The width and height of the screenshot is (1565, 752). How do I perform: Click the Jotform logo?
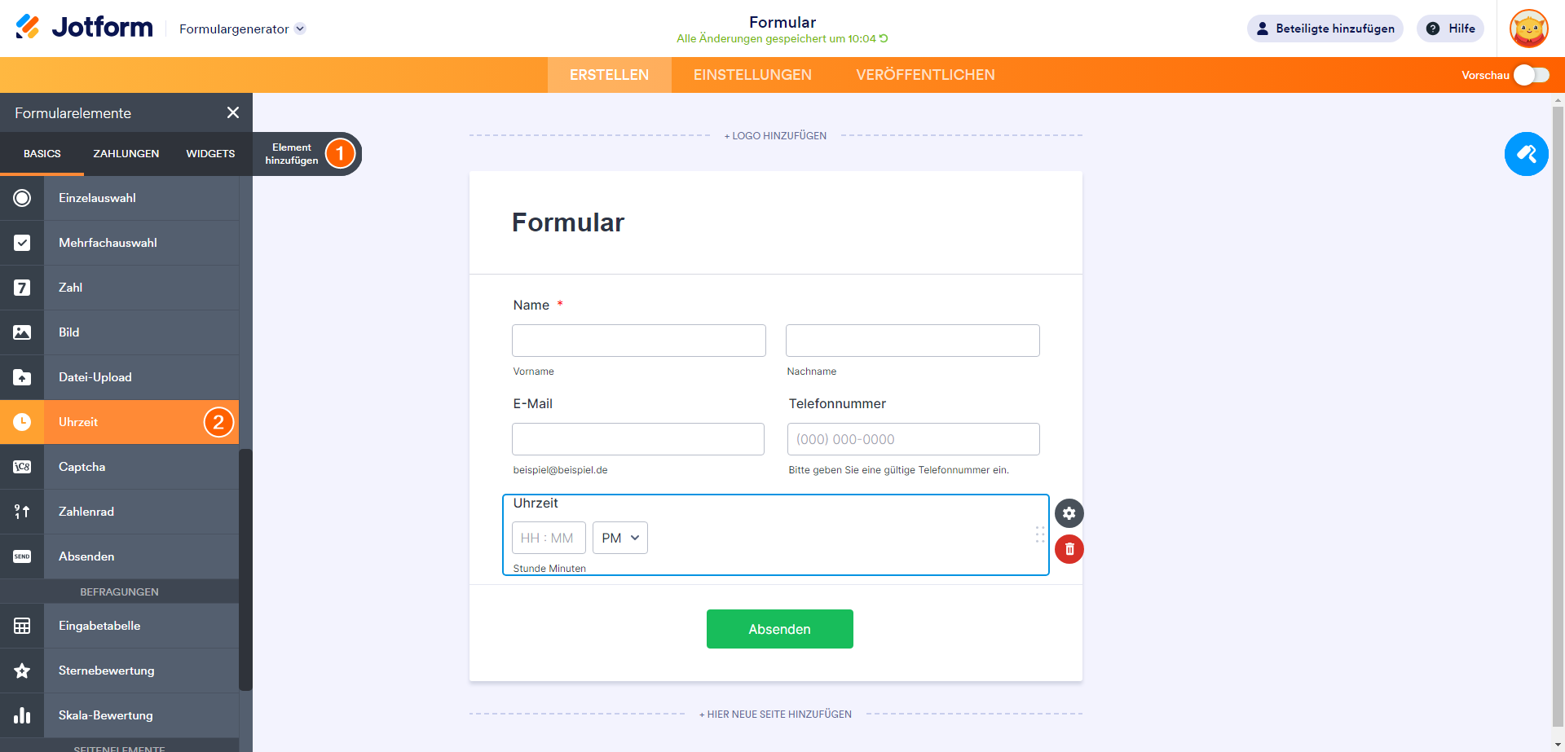pos(84,28)
